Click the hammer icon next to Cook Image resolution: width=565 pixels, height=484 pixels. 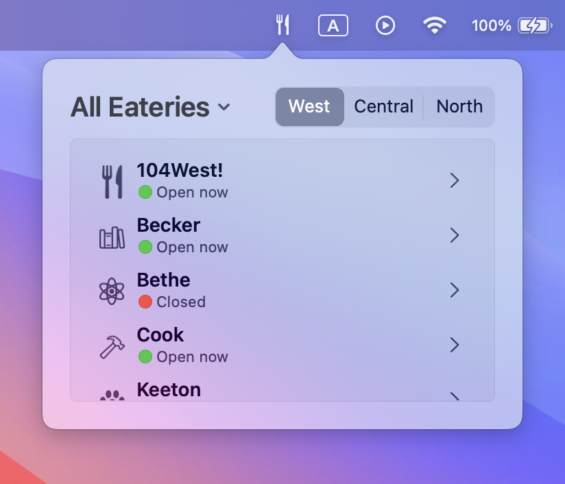[112, 347]
